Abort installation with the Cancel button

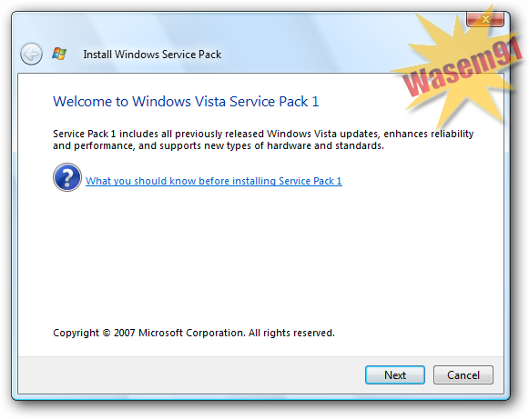coord(463,374)
